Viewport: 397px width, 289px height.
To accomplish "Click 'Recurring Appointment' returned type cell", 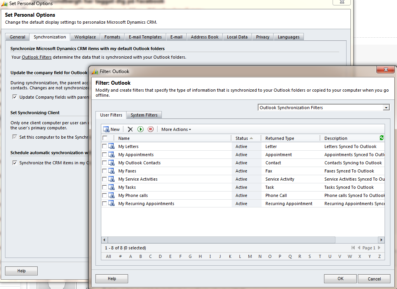I will 289,204.
